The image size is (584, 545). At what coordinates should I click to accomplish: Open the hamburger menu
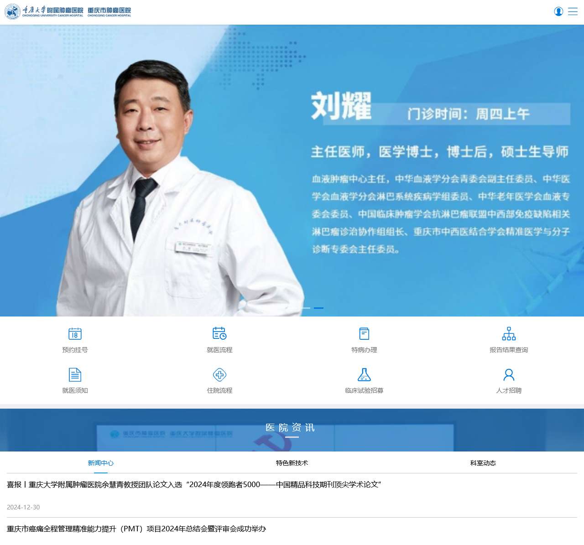tap(573, 11)
